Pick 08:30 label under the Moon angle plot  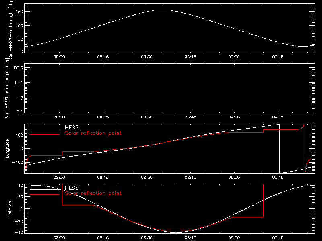tap(147, 117)
